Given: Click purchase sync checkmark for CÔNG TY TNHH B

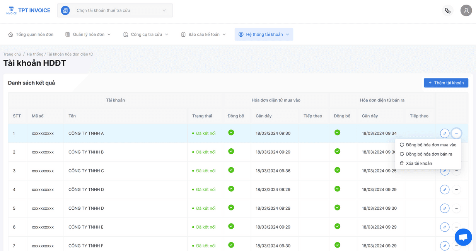Looking at the screenshot, I should click(231, 151).
